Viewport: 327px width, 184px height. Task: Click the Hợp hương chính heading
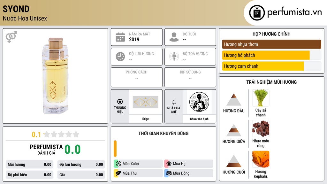[x=271, y=34]
